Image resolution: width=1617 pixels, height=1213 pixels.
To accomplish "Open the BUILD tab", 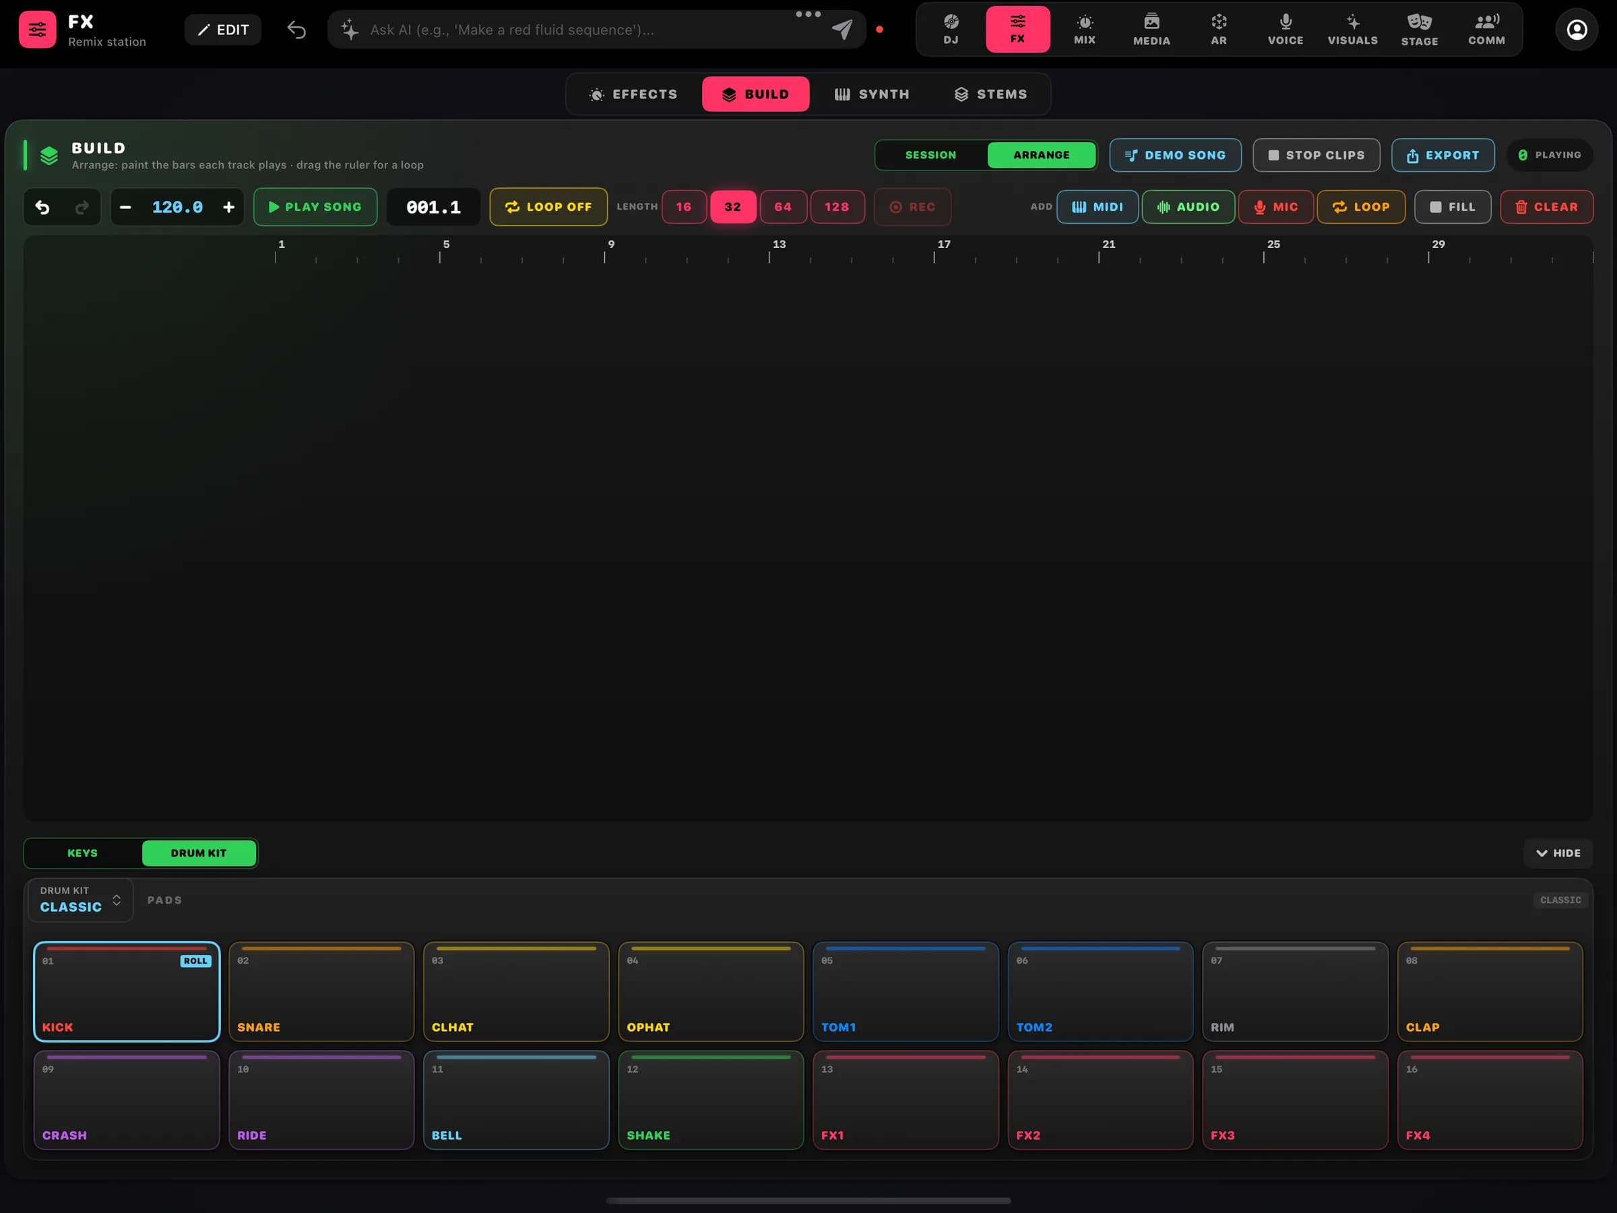I will point(755,94).
